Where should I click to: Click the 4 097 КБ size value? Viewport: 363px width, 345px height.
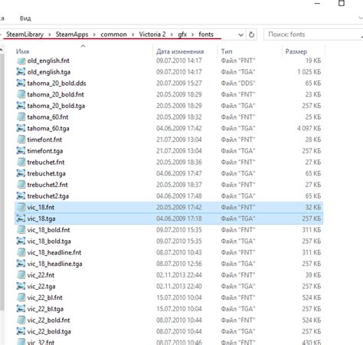coord(309,128)
